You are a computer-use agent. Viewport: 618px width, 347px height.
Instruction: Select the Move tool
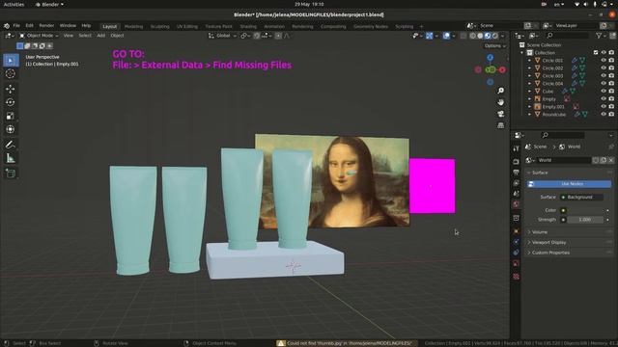11,89
